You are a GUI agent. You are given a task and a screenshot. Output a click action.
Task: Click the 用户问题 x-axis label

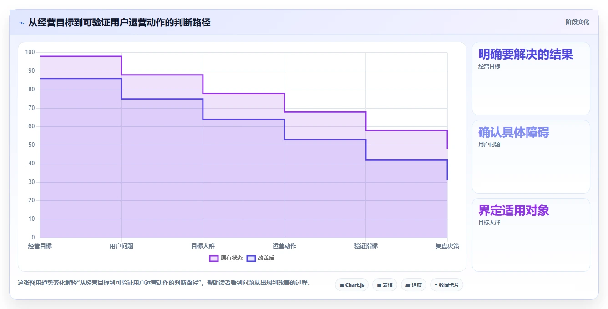click(x=121, y=246)
